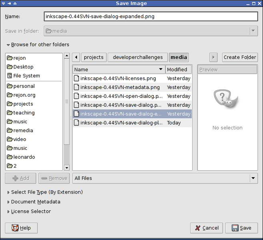The image size is (263, 240).
Task: Click the window menu icon in title bar
Action: 3,4
